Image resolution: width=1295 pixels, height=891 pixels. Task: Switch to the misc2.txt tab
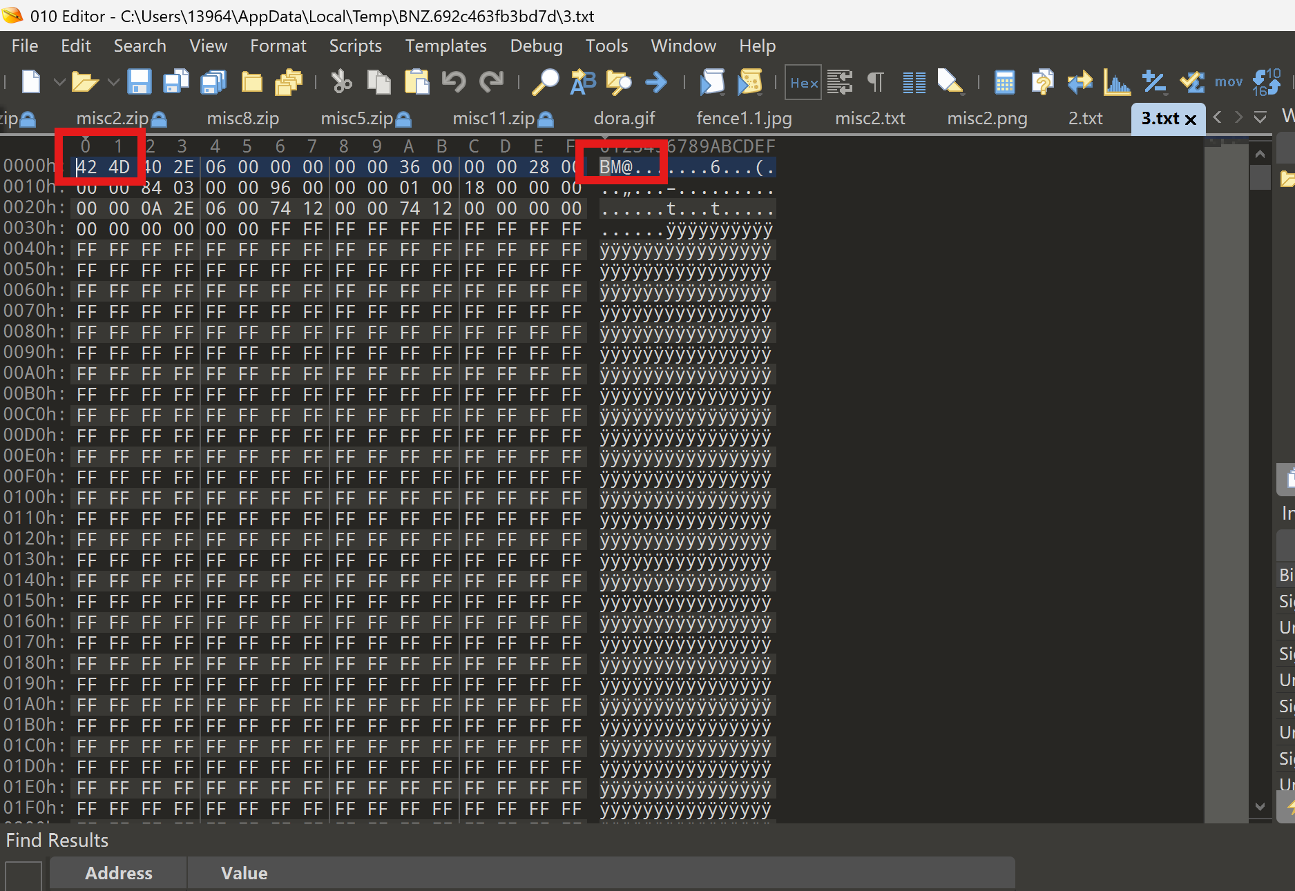point(870,119)
